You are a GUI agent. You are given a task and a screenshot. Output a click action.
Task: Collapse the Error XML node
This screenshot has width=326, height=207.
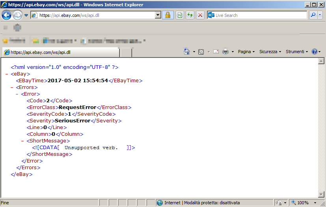[x=17, y=94]
